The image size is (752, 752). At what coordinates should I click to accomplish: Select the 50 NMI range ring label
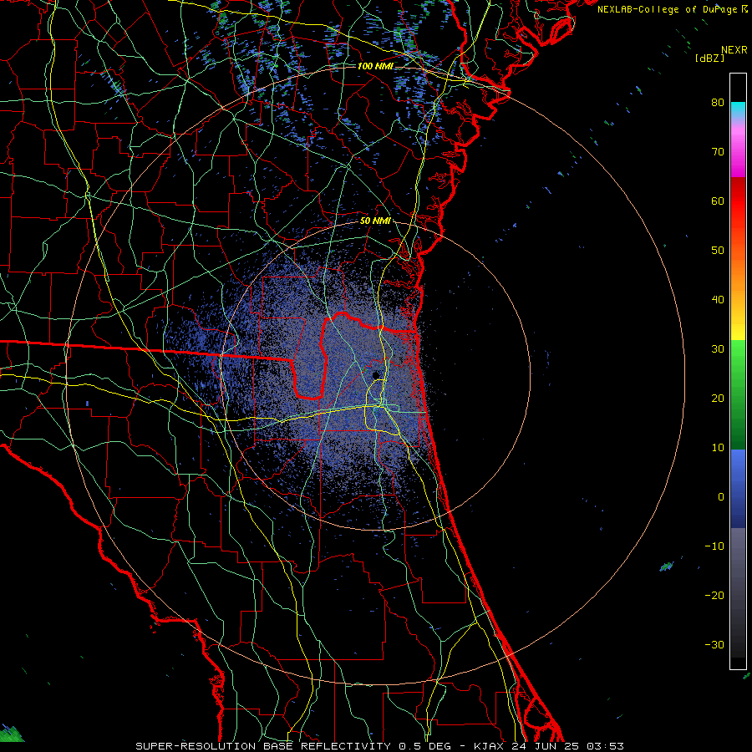click(x=375, y=221)
